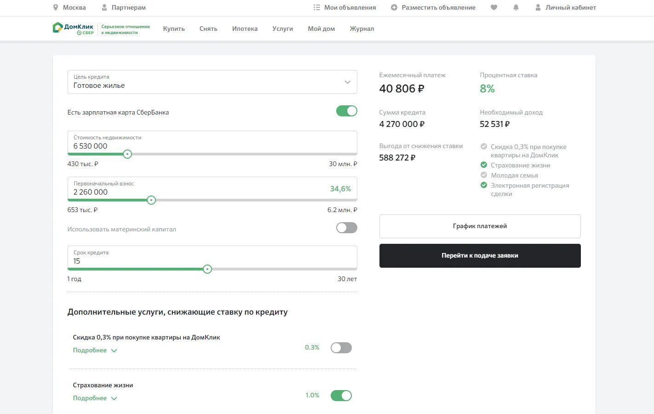Screen dimensions: 654x414
Task: Click the interest rate value 8%
Action: (x=487, y=89)
